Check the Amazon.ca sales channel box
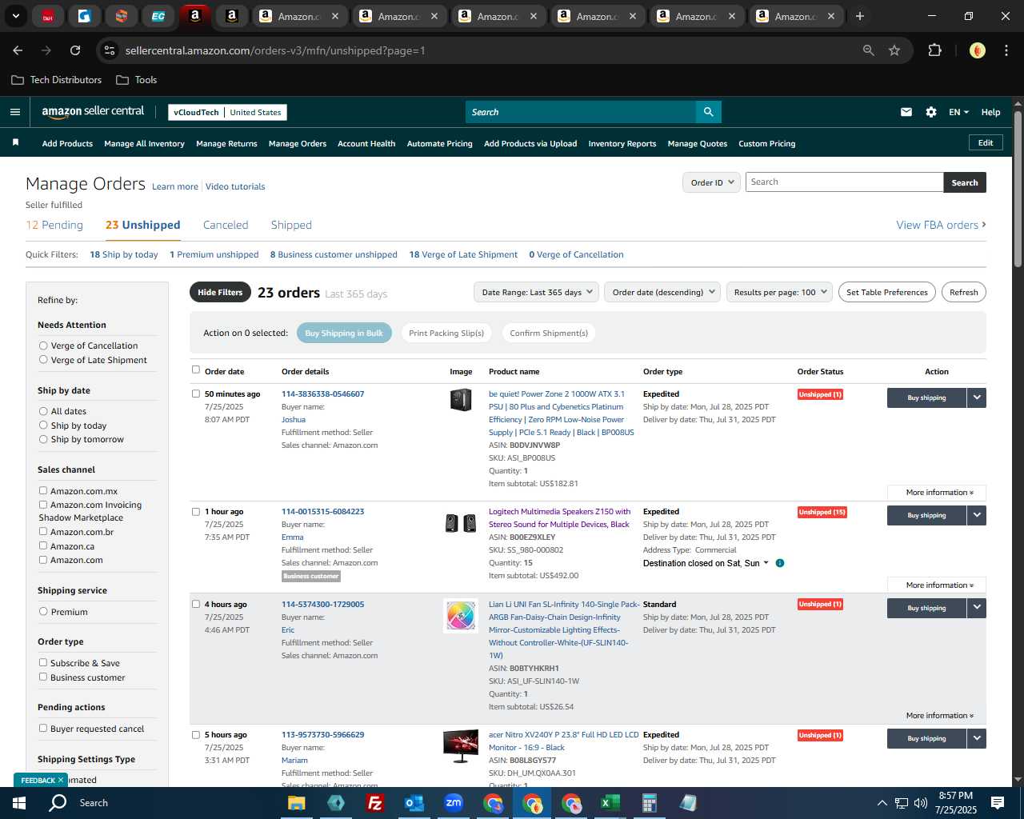 [x=43, y=545]
